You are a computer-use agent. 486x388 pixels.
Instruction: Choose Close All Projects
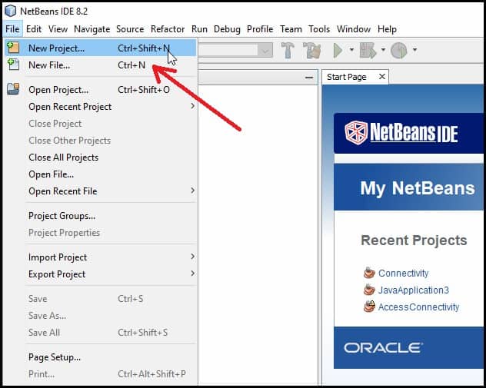pyautogui.click(x=101, y=158)
